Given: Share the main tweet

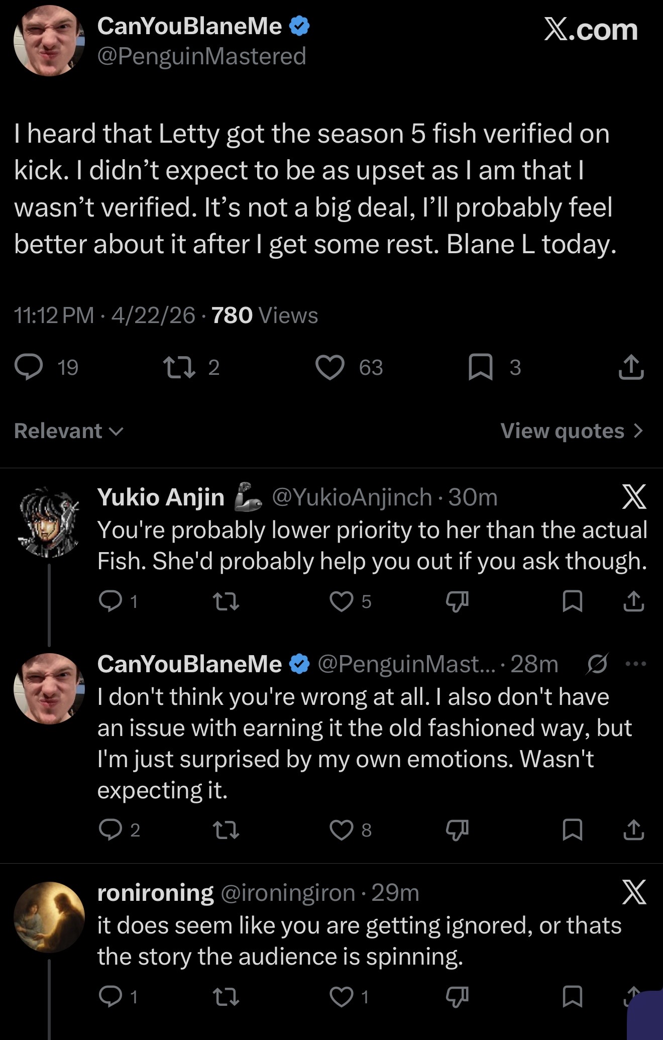Looking at the screenshot, I should (x=631, y=367).
